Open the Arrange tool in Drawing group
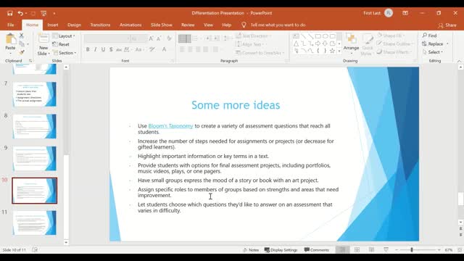Viewport: 464px width, 261px height. pos(351,43)
